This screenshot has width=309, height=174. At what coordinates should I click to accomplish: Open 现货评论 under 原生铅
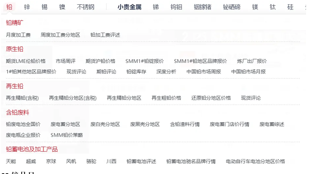(76, 72)
